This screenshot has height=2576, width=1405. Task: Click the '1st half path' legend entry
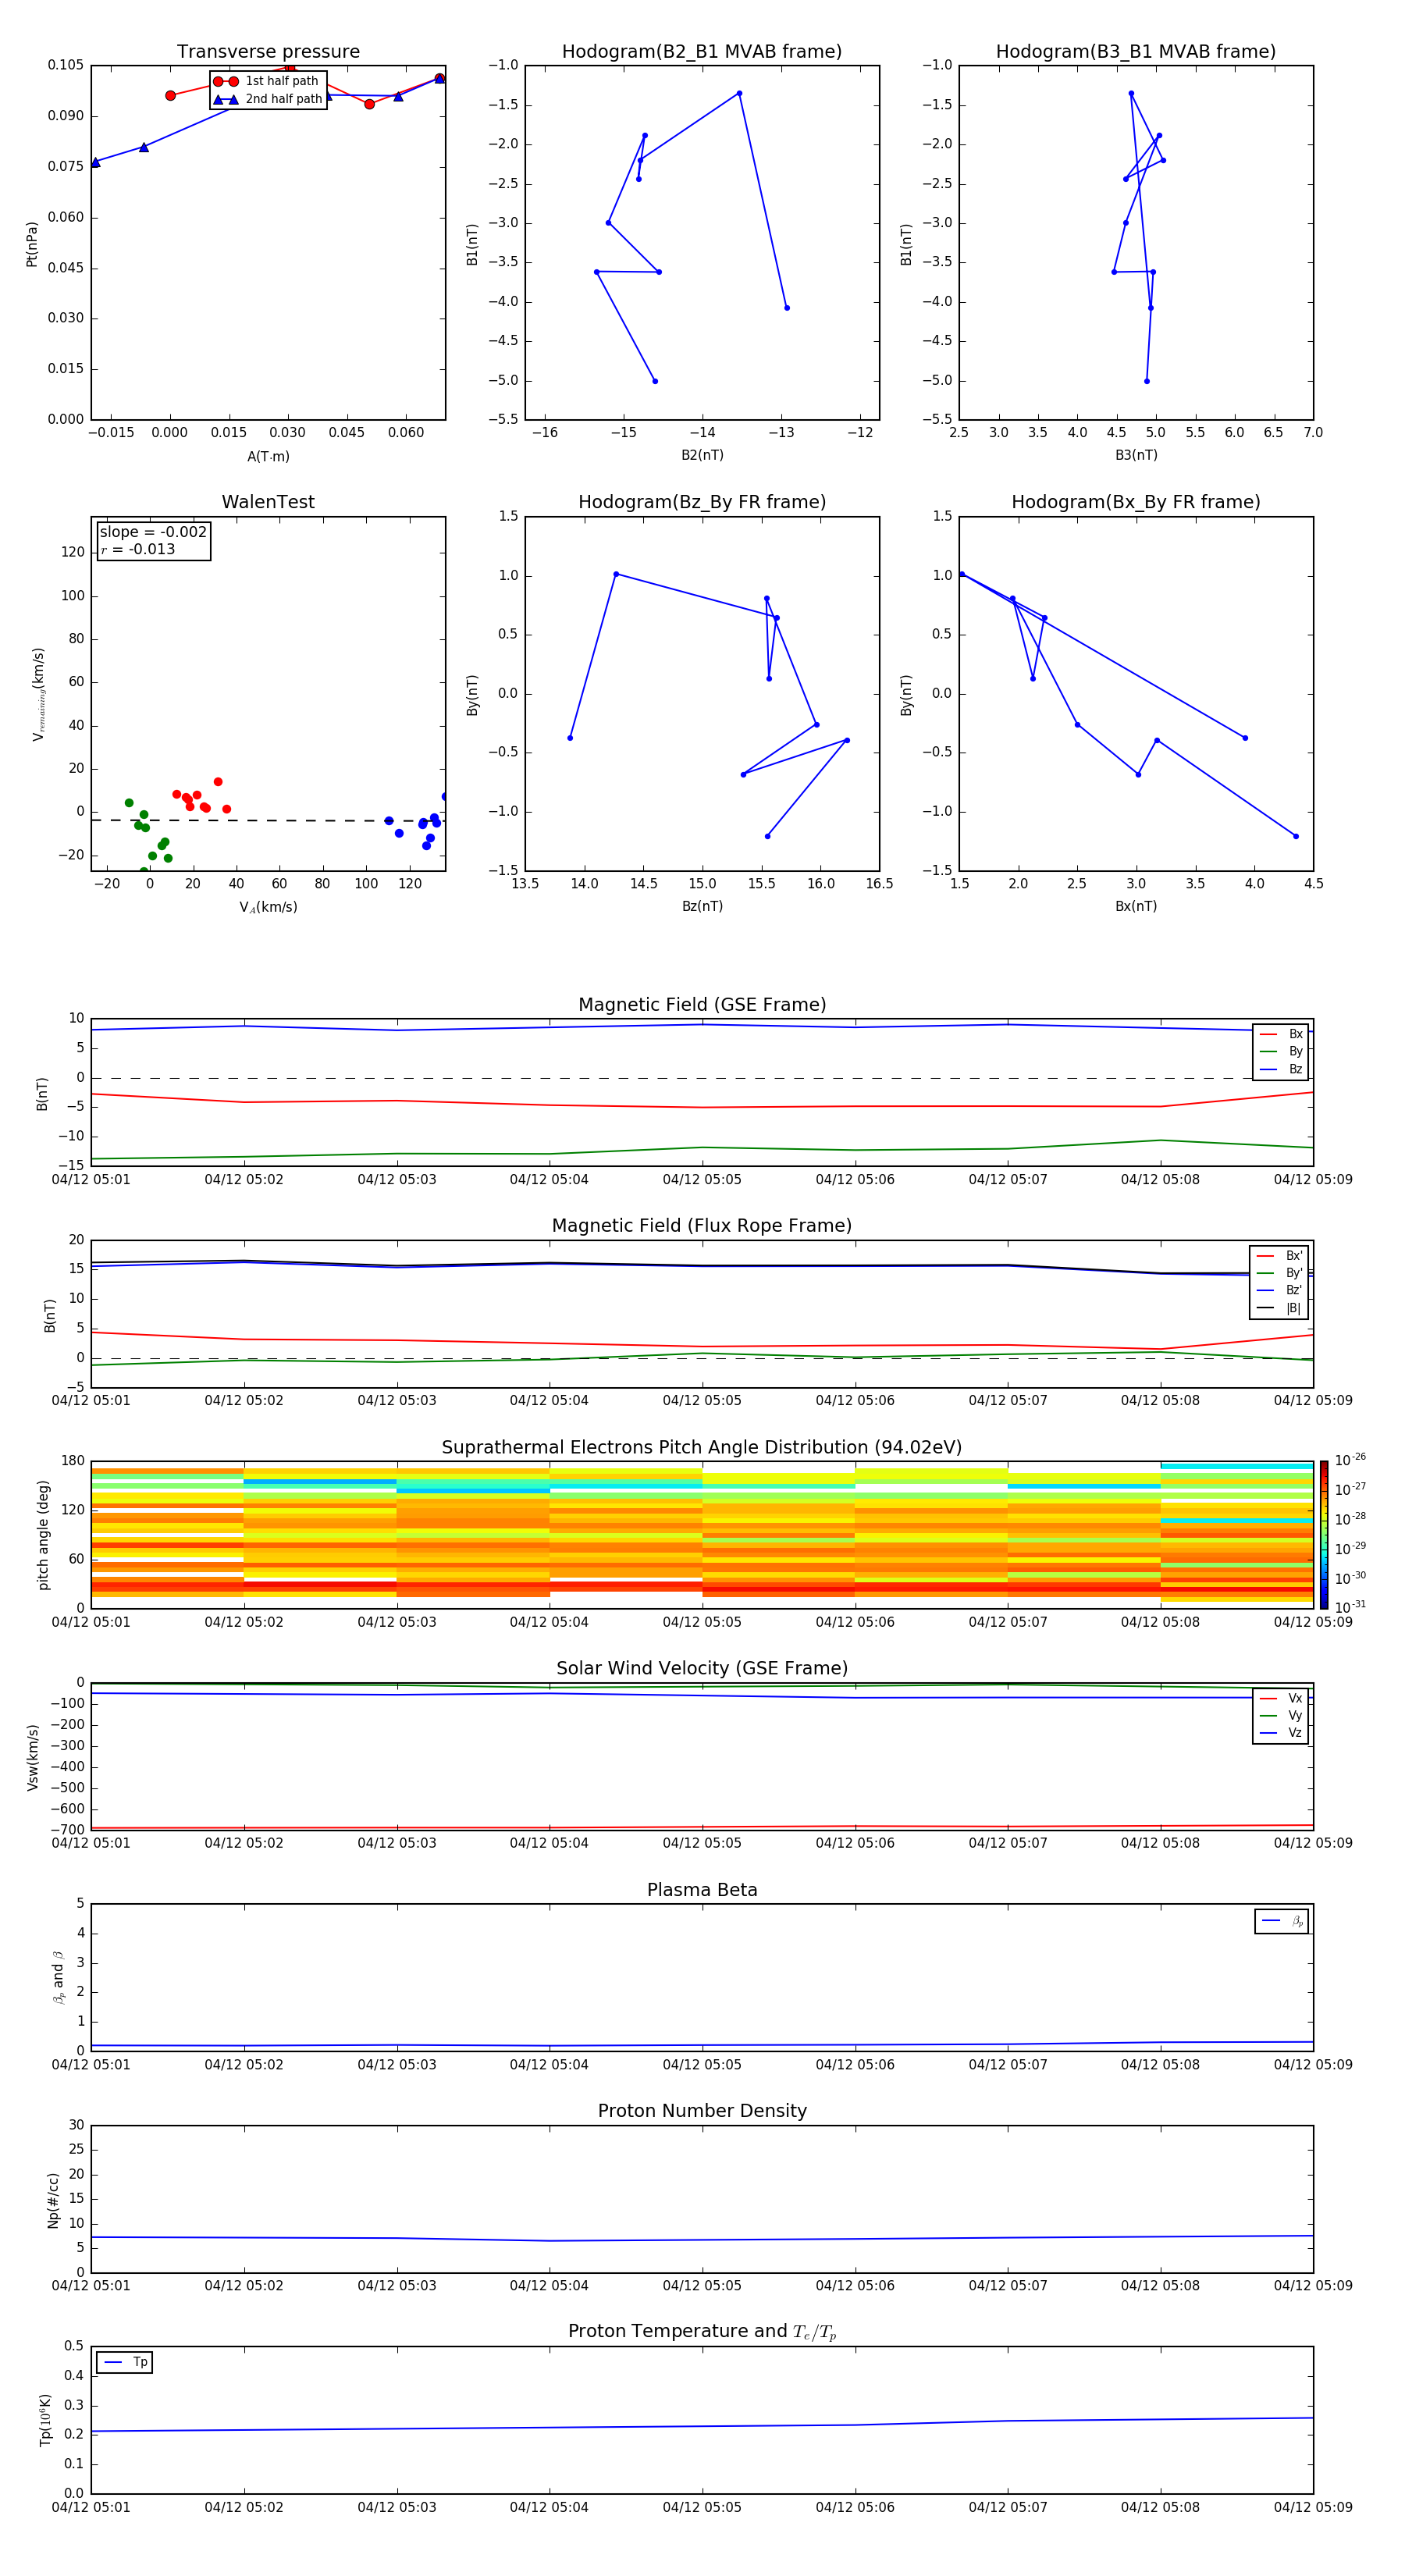click(x=267, y=81)
